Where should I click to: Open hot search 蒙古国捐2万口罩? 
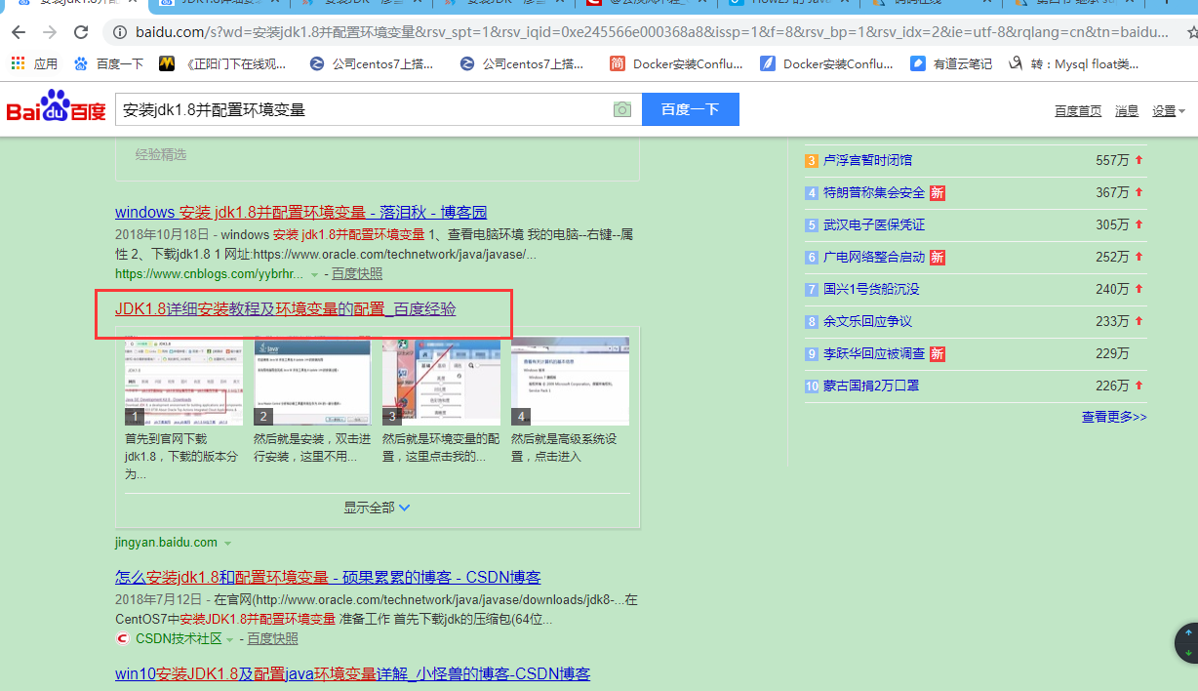point(871,386)
